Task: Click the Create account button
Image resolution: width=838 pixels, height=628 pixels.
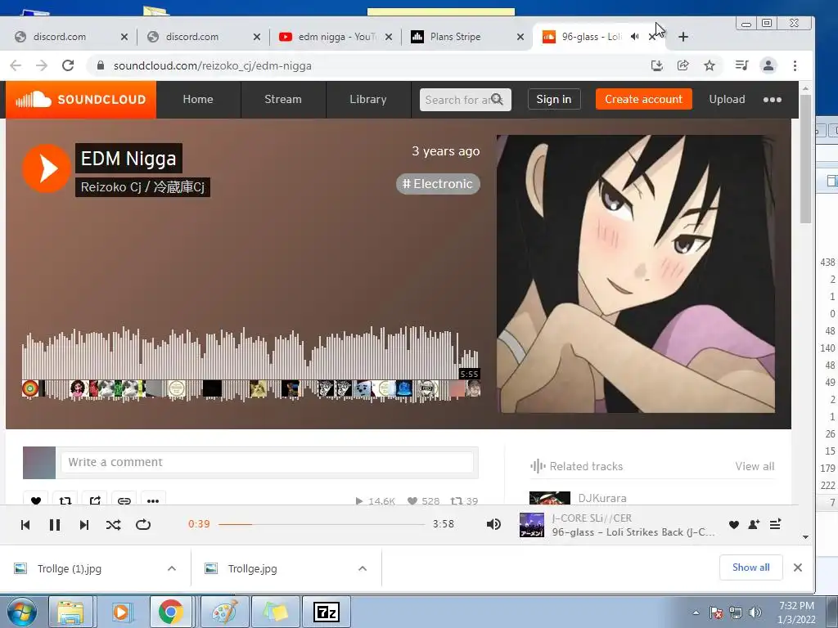Action: (x=643, y=99)
